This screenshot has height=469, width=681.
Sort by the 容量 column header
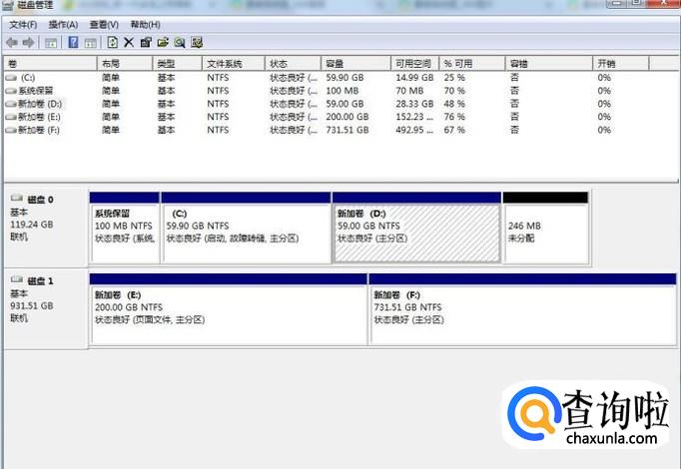coord(356,64)
